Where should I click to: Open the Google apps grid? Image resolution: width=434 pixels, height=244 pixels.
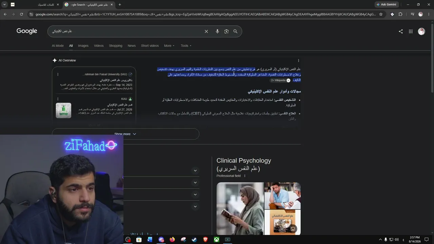coord(411,32)
